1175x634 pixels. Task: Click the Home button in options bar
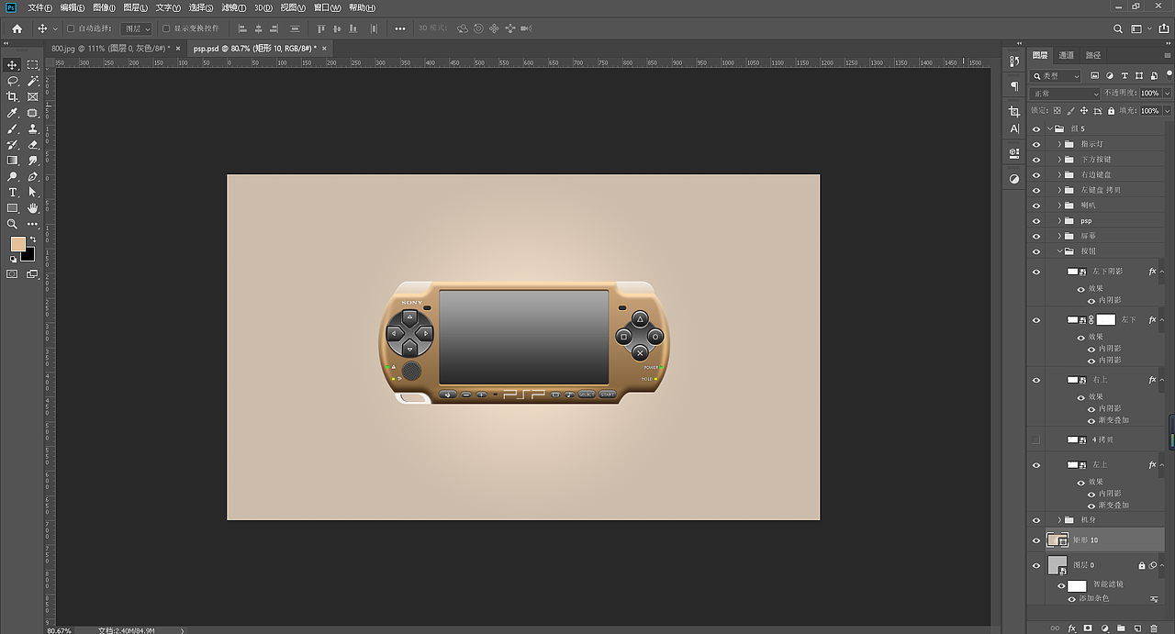17,28
